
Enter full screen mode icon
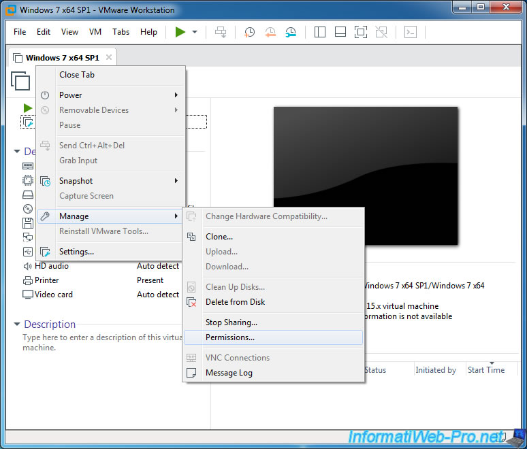click(361, 32)
